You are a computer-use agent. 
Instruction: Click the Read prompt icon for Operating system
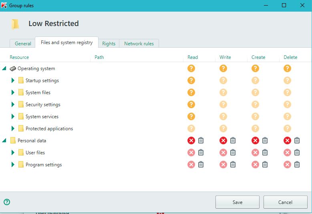191,69
